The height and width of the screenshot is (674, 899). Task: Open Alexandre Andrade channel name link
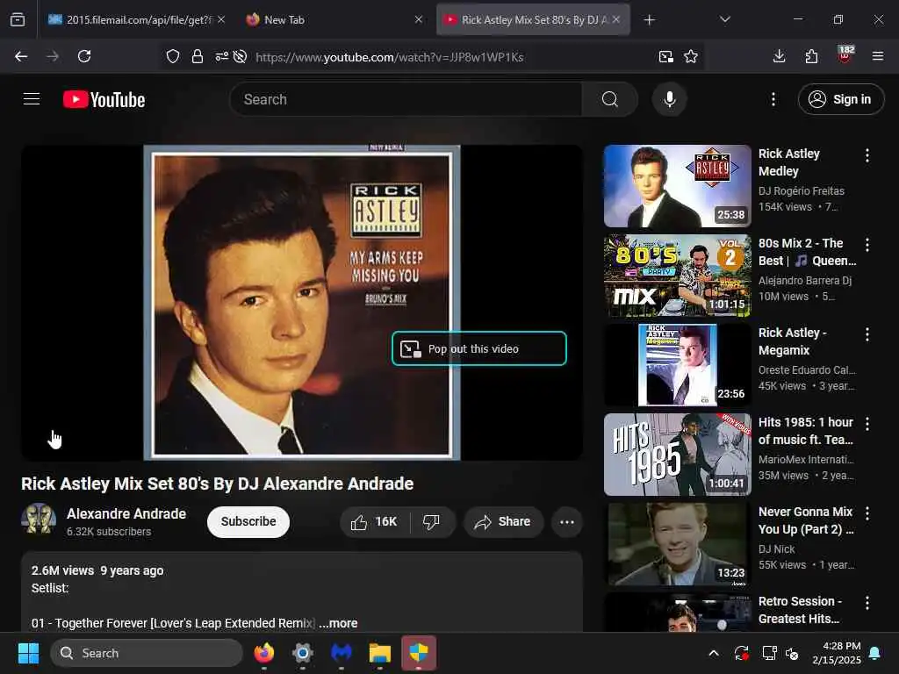click(126, 513)
